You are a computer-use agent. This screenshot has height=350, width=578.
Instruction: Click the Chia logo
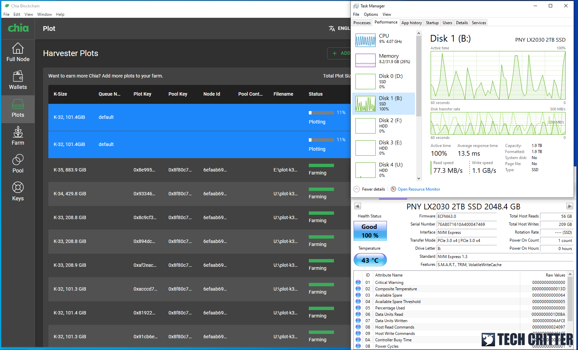(18, 28)
